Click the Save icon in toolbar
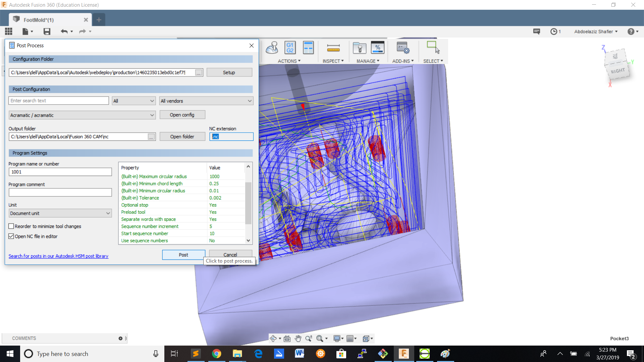The height and width of the screenshot is (362, 644). 47,32
